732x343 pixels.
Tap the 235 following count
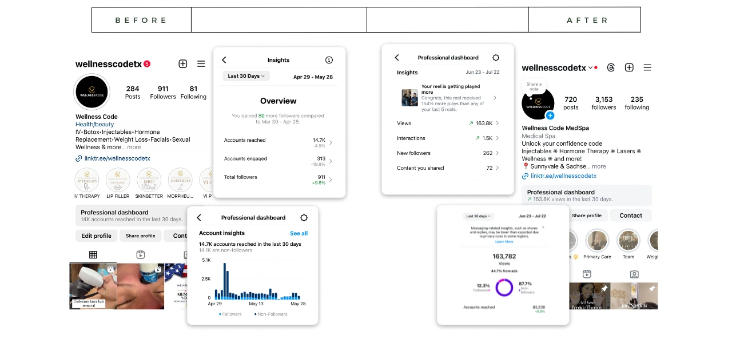(637, 103)
